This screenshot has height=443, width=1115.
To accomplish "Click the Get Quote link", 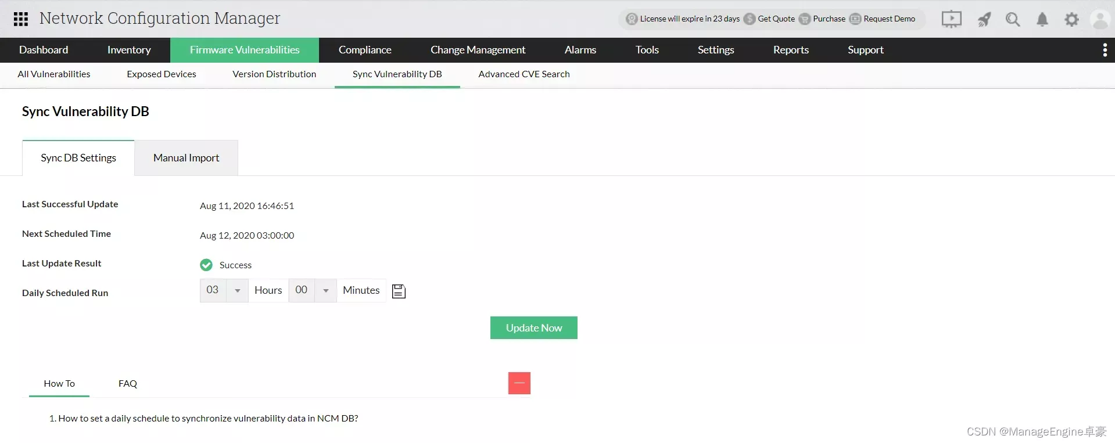I will pos(776,19).
